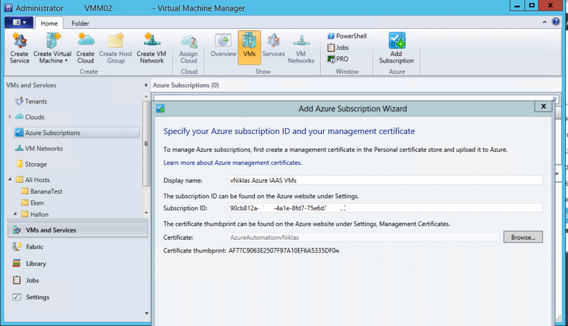Show VM Networks from ribbon
This screenshot has height=326, width=568.
(301, 49)
